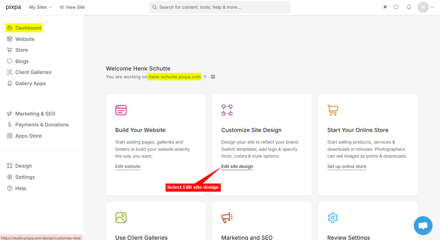
Task: Go to Marketing & SEO section
Action: click(x=35, y=114)
